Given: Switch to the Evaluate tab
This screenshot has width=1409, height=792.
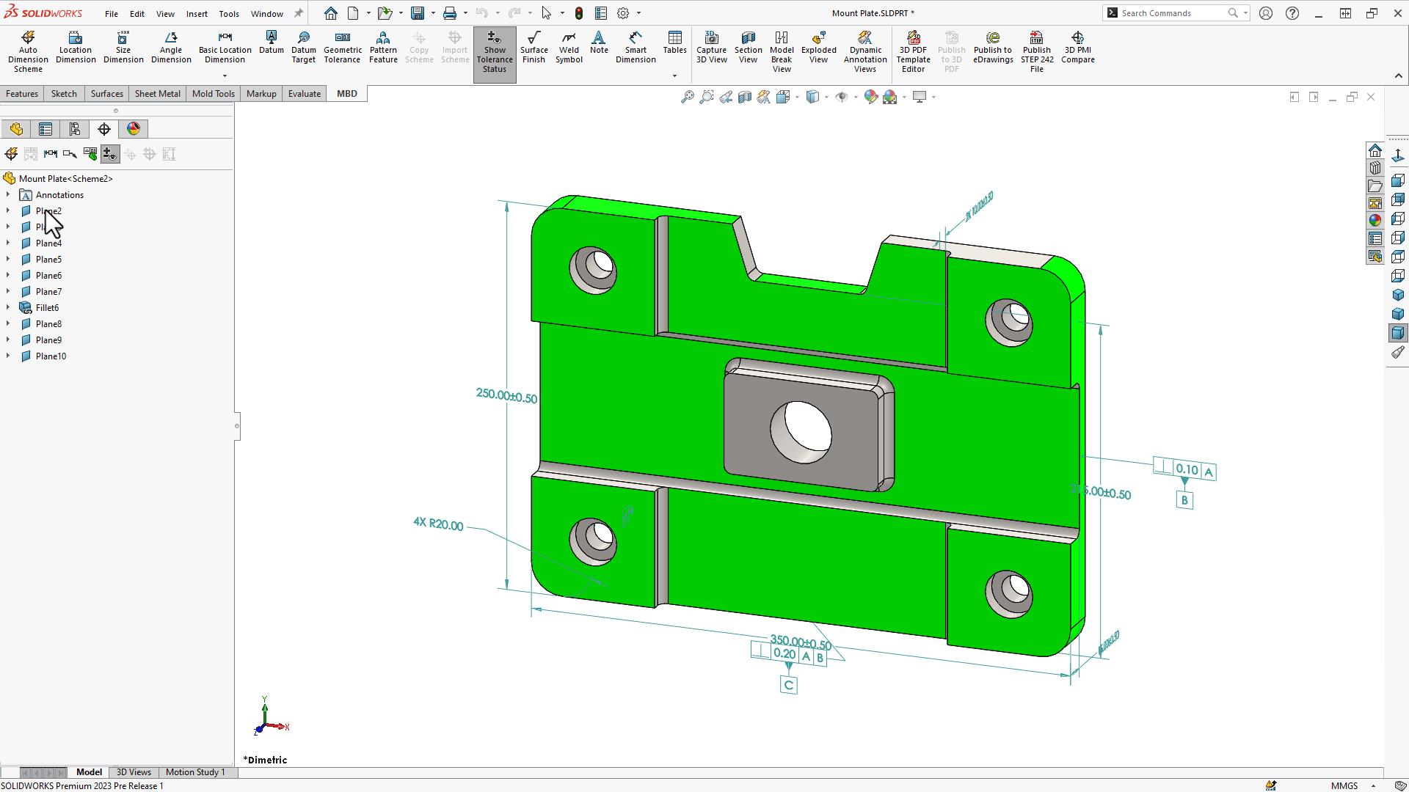Looking at the screenshot, I should pos(304,93).
